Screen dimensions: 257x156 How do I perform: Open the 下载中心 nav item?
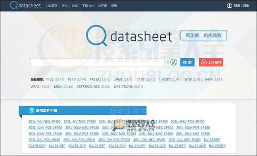click(88, 6)
